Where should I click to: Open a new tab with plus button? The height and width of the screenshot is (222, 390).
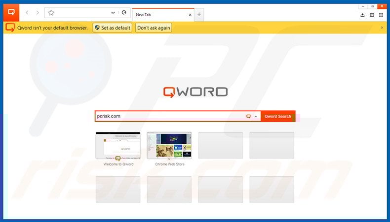pyautogui.click(x=199, y=14)
